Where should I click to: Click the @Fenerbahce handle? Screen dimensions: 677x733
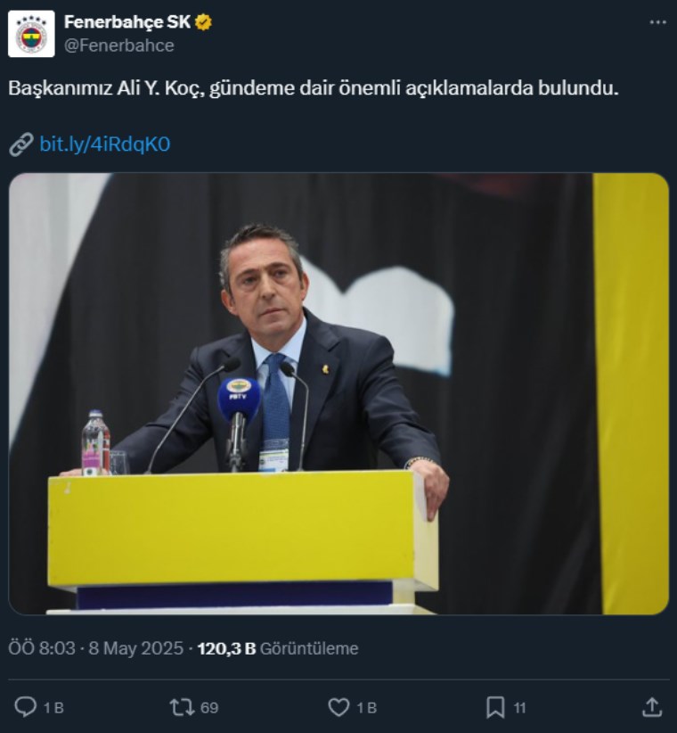pos(119,45)
